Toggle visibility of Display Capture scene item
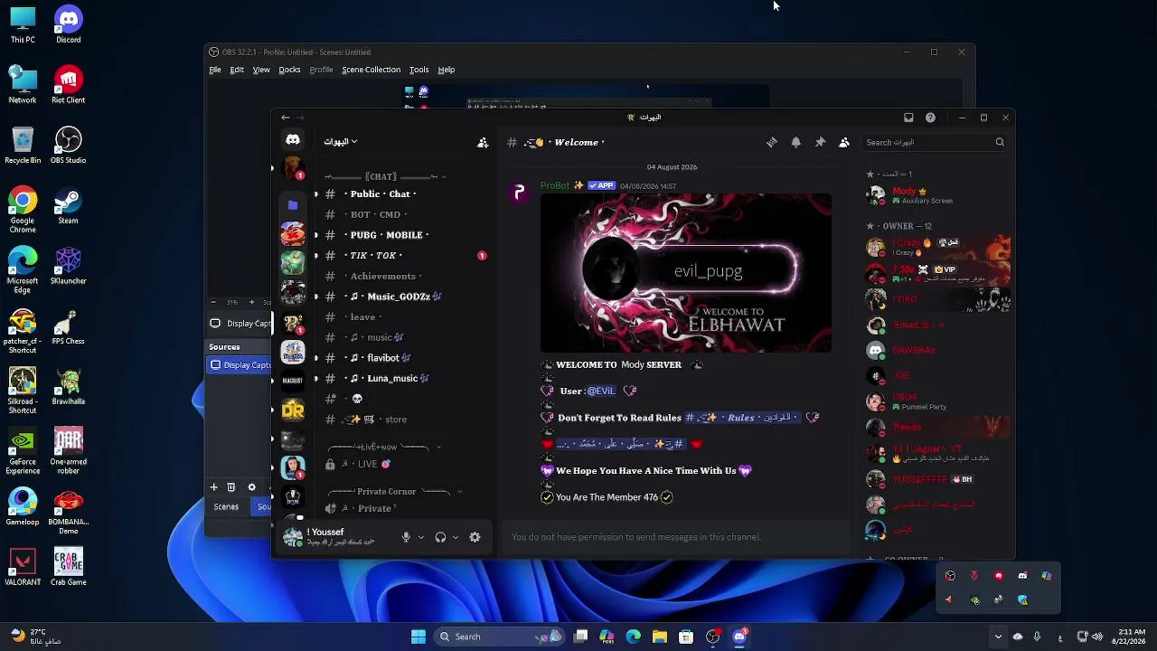Viewport: 1157px width, 651px height. [x=215, y=323]
